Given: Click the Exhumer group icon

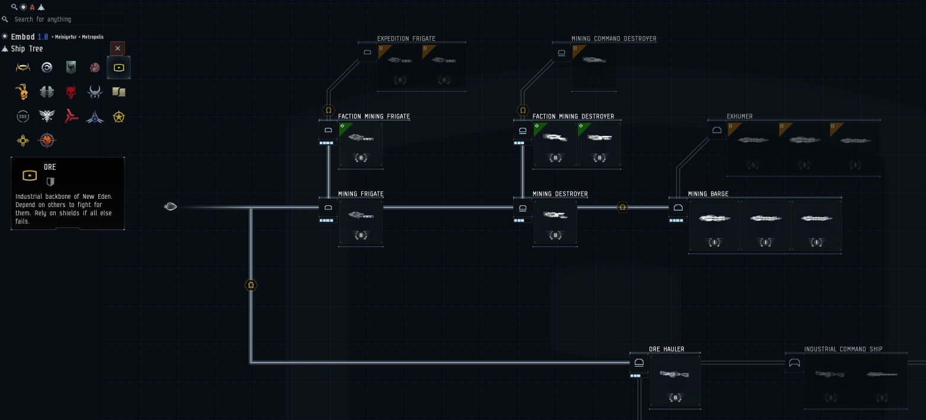Looking at the screenshot, I should click(717, 130).
